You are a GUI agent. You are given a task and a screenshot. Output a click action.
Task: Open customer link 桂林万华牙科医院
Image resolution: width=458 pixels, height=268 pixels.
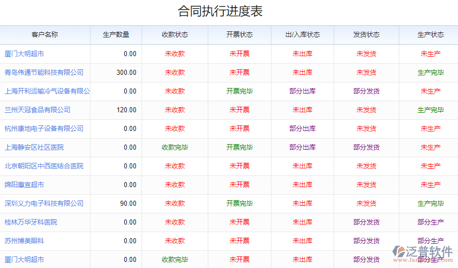31,222
